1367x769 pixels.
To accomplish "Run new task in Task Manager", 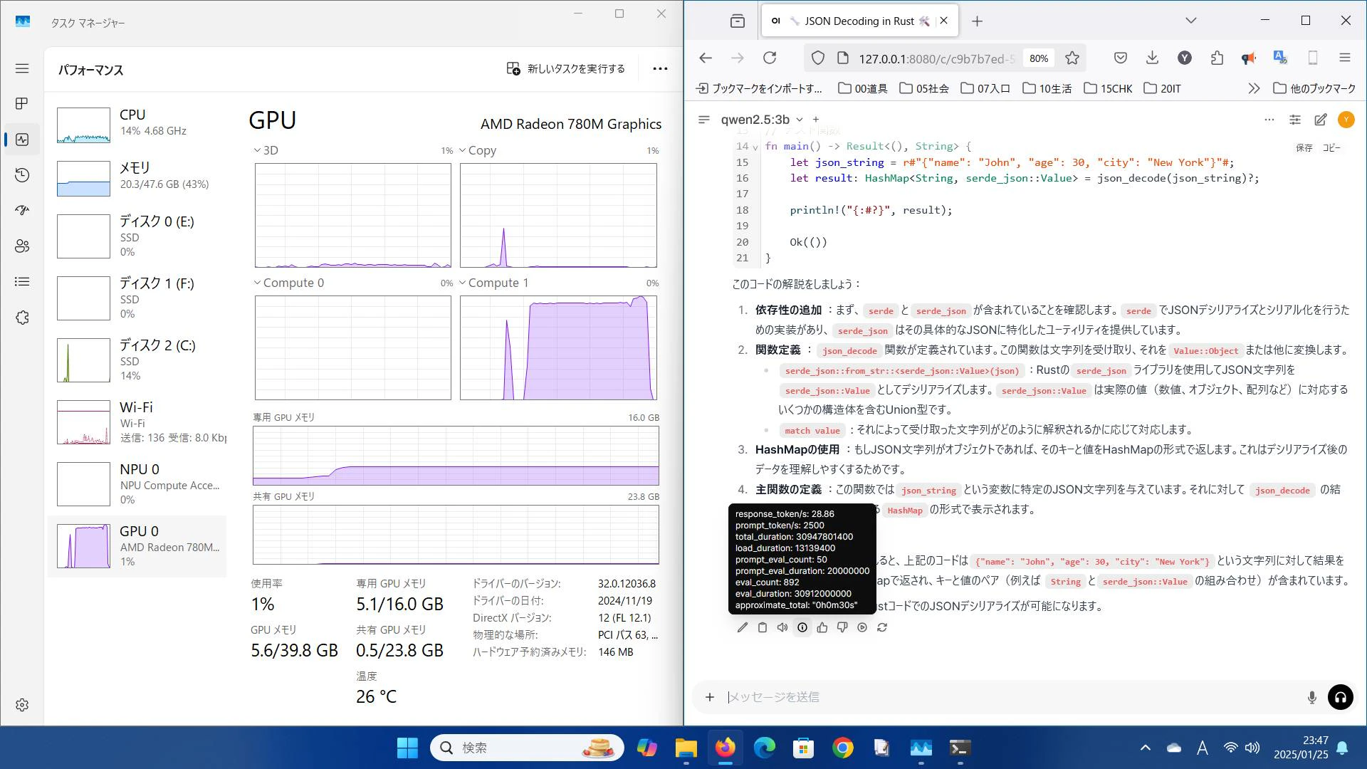I will [x=565, y=68].
